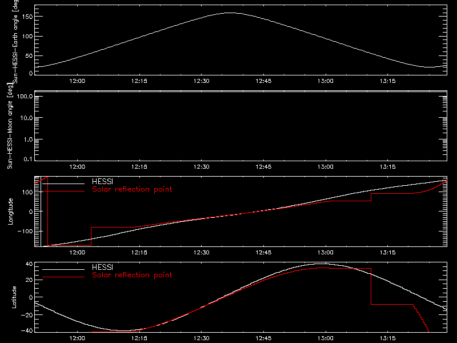Click 13:15 under the Moon angle plot
Image resolution: width=457 pixels, height=343 pixels.
tap(388, 166)
